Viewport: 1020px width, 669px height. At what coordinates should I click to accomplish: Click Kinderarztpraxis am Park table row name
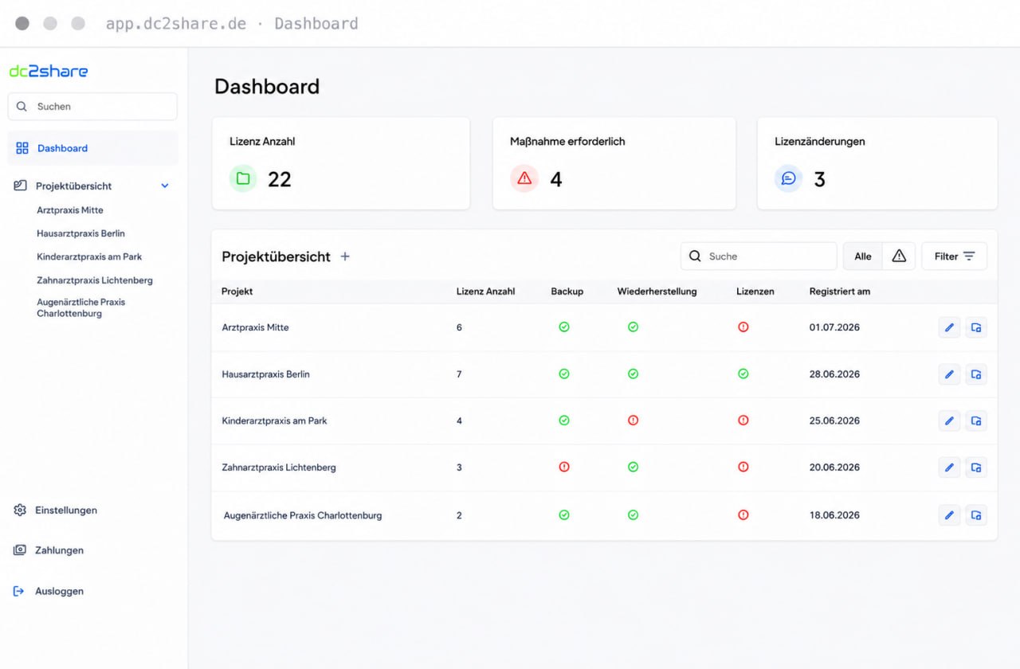tap(275, 421)
